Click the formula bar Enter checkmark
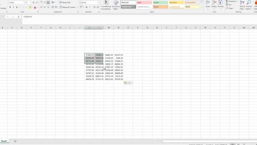 tap(13, 17)
